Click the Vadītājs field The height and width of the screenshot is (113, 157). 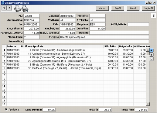pos(68,20)
